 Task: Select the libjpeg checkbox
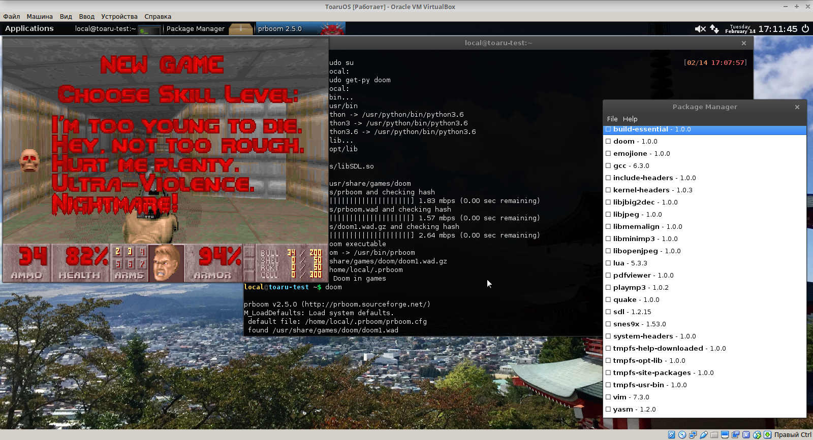pyautogui.click(x=608, y=215)
